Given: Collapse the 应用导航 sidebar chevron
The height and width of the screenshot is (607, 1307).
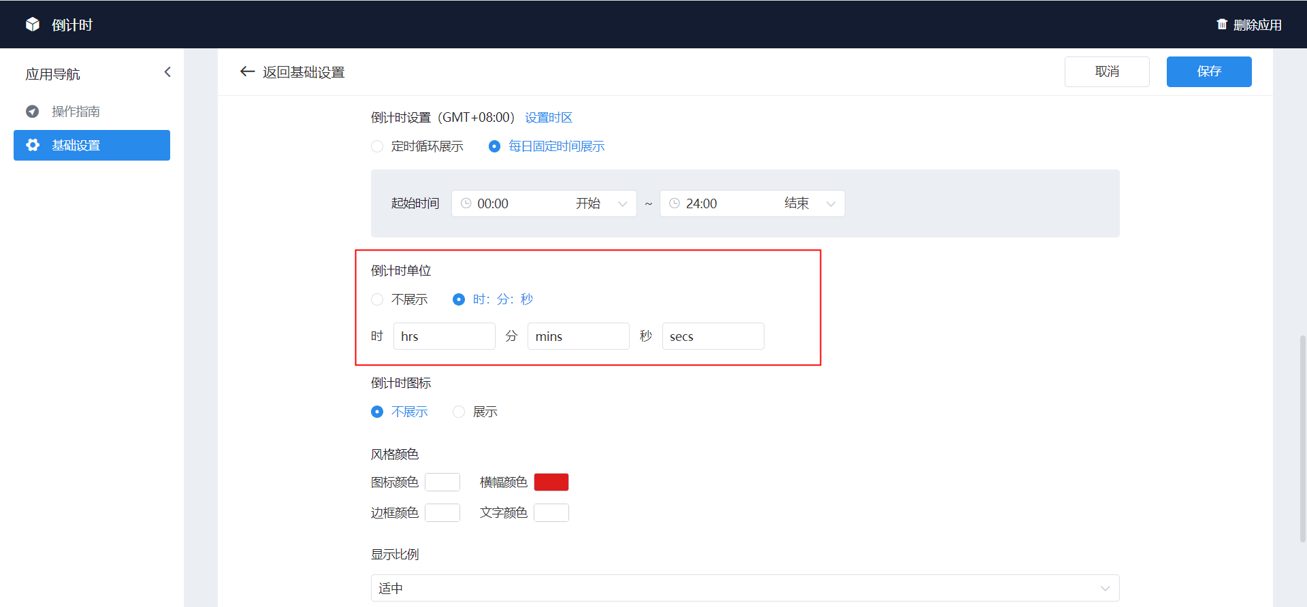Looking at the screenshot, I should coord(167,72).
